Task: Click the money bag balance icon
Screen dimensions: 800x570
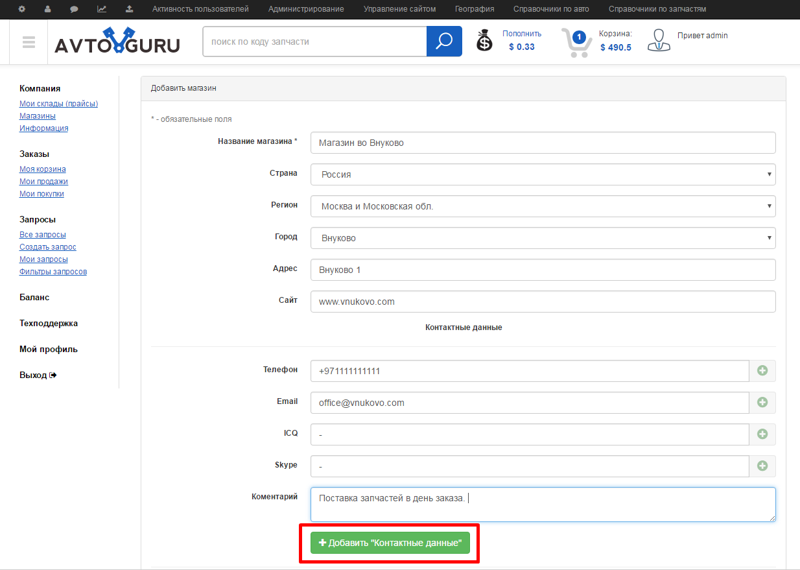Action: pos(484,42)
